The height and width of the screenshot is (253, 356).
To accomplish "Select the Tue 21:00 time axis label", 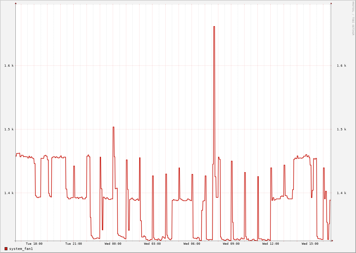I will [74, 244].
